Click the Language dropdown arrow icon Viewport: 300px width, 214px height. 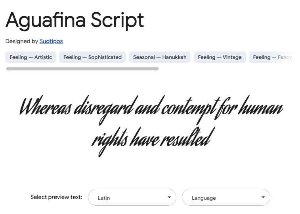263,197
